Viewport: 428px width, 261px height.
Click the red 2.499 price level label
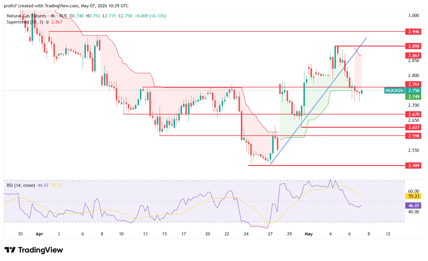point(414,166)
